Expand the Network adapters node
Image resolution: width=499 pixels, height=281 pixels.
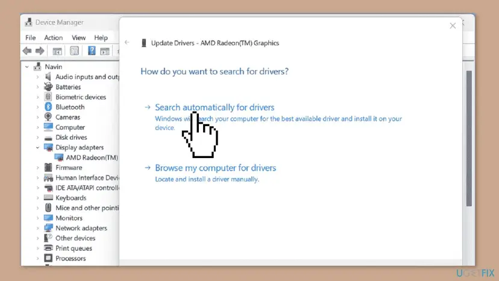pos(37,228)
